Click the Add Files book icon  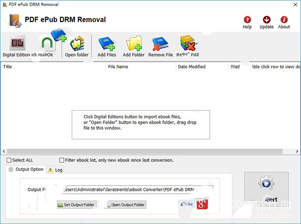[107, 44]
